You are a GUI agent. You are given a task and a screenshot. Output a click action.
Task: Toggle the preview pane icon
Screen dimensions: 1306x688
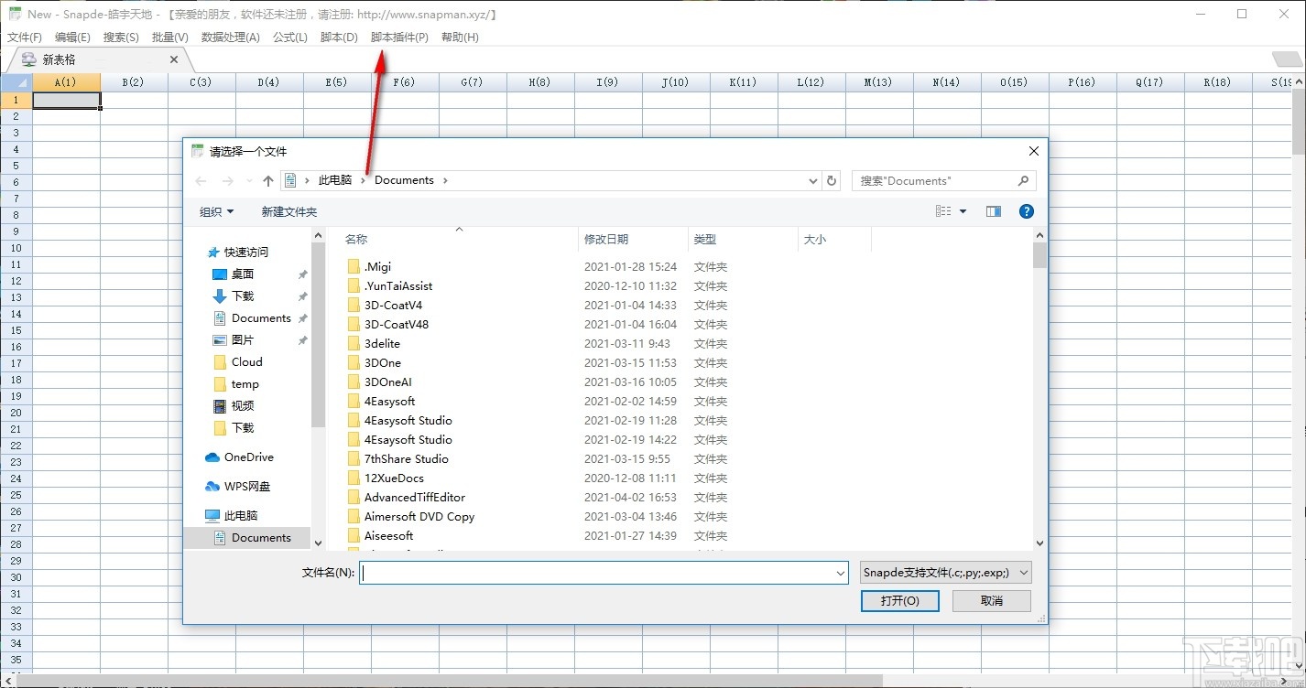coord(994,211)
